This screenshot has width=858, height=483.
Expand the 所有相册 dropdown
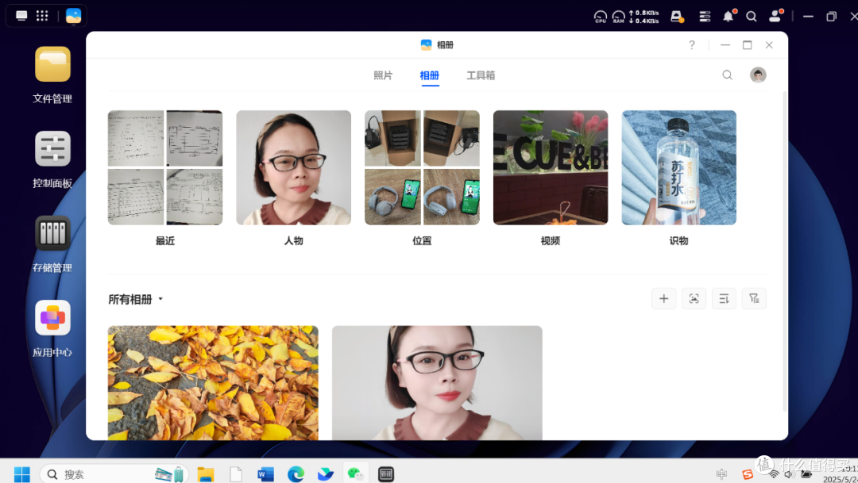(136, 299)
